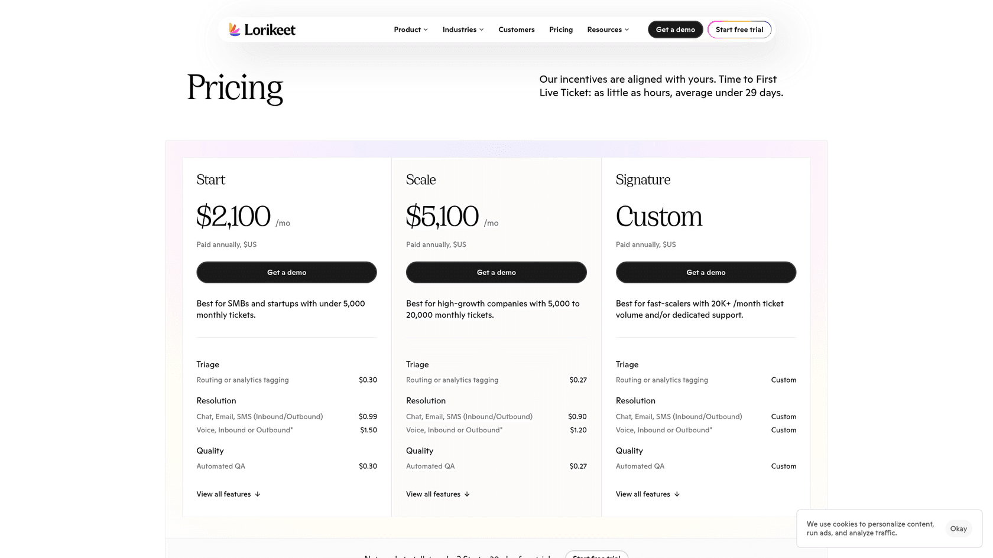Click the $0.90 chat price in Scale
The image size is (993, 558).
click(577, 416)
